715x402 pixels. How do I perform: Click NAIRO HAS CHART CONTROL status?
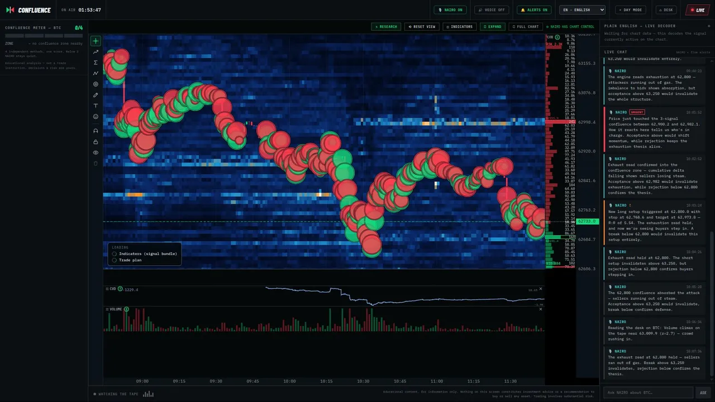pyautogui.click(x=570, y=27)
